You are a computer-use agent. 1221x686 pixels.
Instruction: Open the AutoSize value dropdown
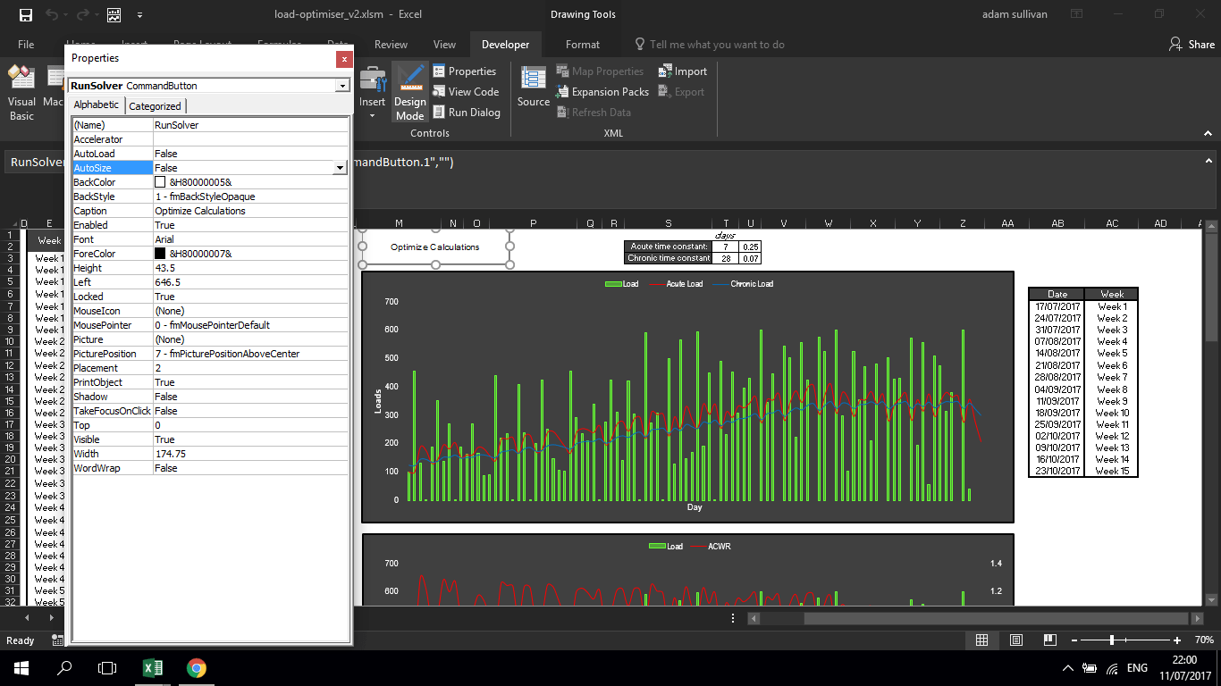pyautogui.click(x=341, y=167)
